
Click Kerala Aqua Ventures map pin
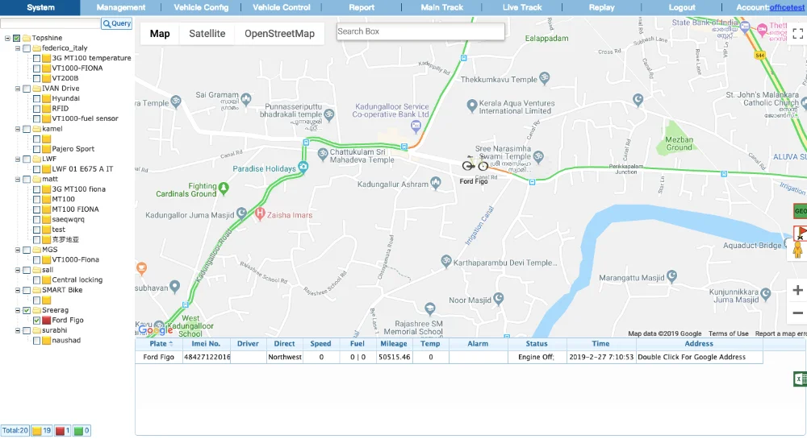(x=472, y=106)
